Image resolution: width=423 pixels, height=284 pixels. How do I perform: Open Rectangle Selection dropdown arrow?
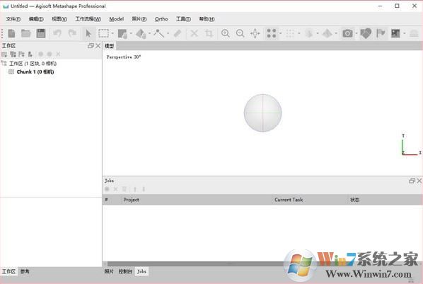coord(112,33)
